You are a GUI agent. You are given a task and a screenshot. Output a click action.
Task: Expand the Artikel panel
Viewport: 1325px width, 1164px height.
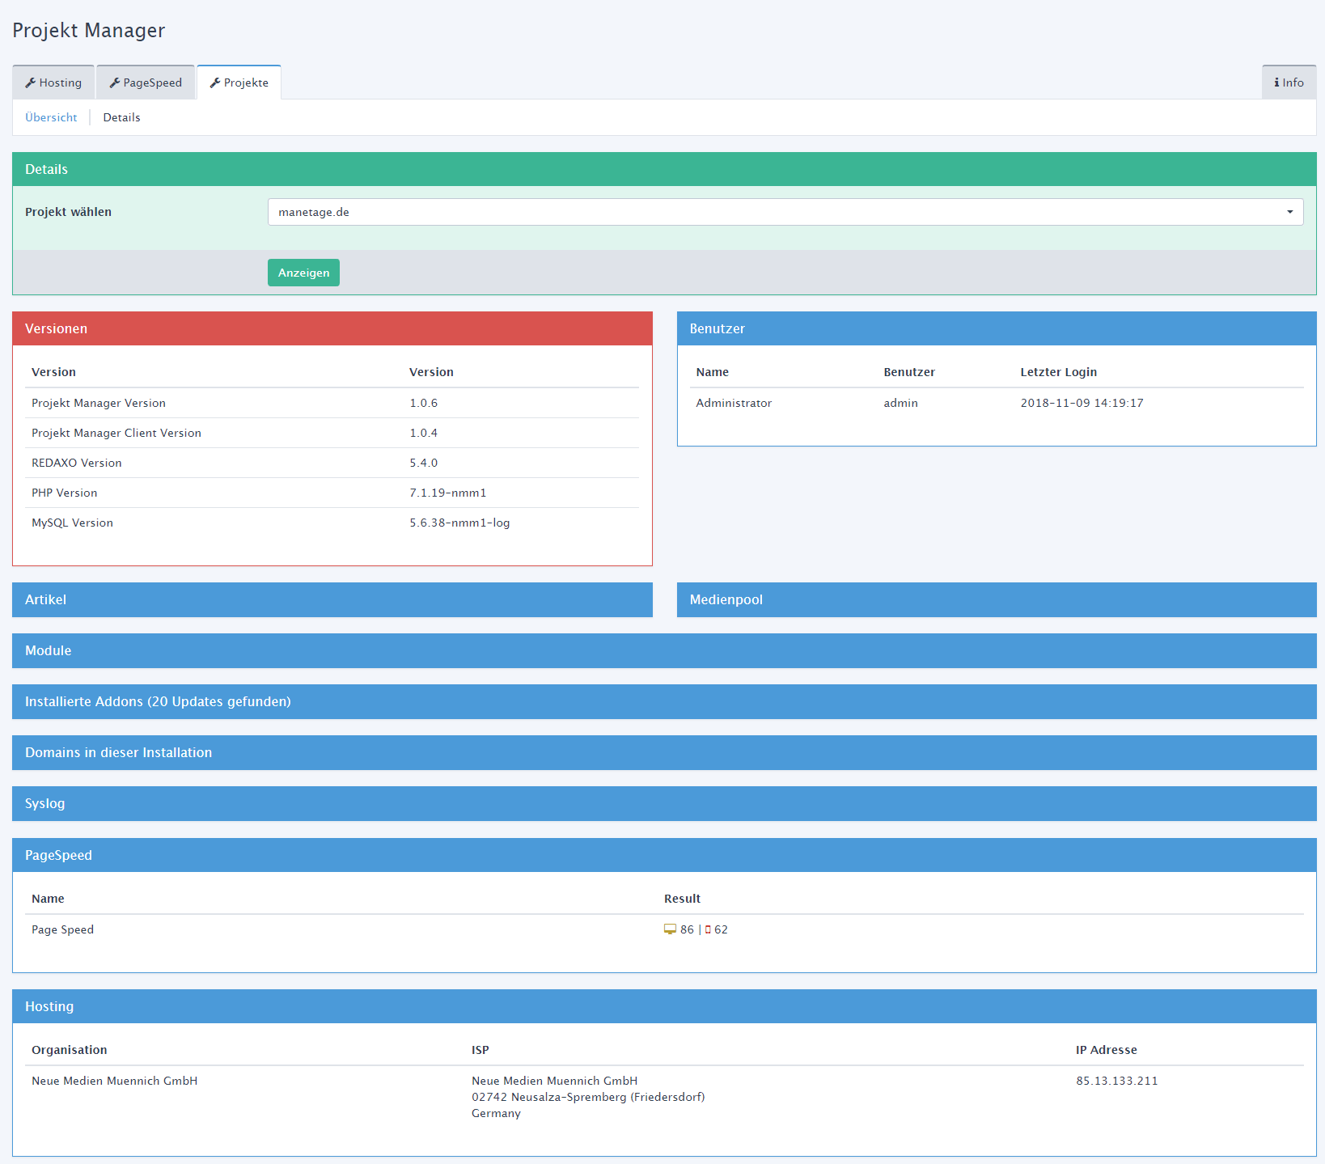pyautogui.click(x=332, y=599)
